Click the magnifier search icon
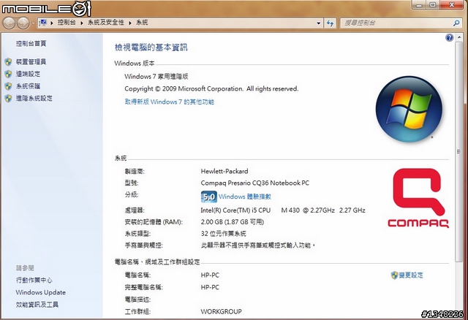The image size is (468, 320). coord(456,23)
